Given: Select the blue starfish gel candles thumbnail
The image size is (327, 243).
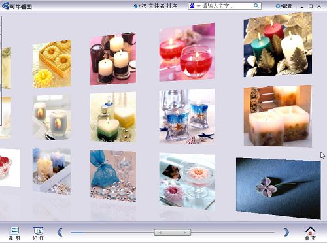Looking at the screenshot, I should pos(187,116).
